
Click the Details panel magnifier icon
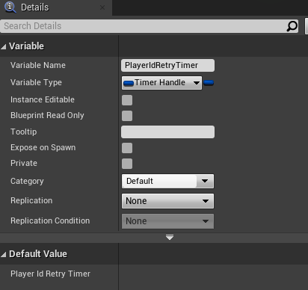tap(10, 7)
